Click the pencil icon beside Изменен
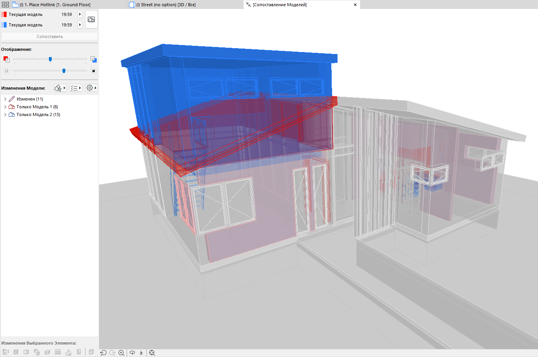This screenshot has height=357, width=538. tap(12, 99)
